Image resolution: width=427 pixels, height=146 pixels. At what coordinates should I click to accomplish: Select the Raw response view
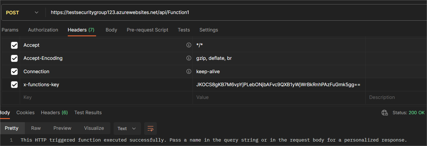click(x=36, y=128)
